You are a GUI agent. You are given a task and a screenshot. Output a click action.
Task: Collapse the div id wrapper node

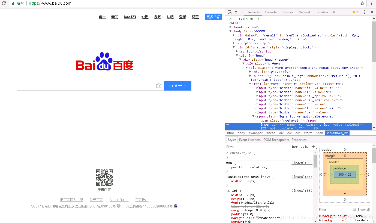pyautogui.click(x=234, y=47)
